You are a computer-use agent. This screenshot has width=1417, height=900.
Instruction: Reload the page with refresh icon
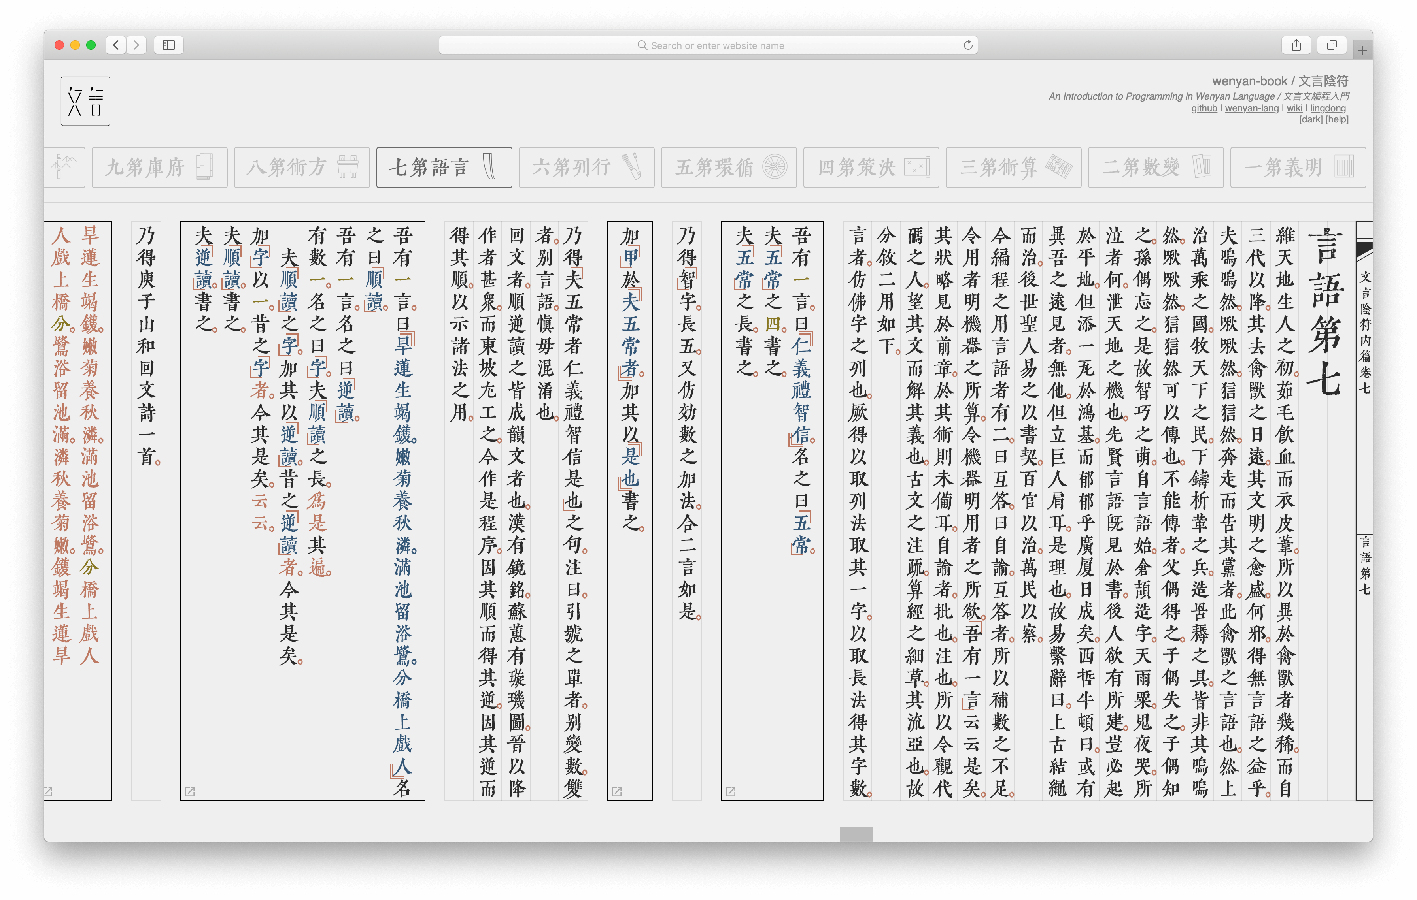tap(967, 45)
